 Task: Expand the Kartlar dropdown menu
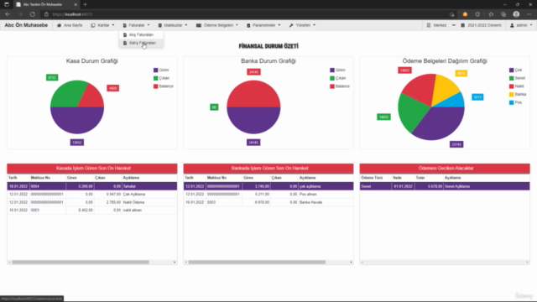tap(102, 25)
